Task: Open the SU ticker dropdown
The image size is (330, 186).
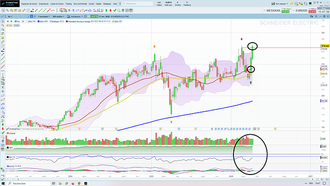Action: tap(10, 16)
